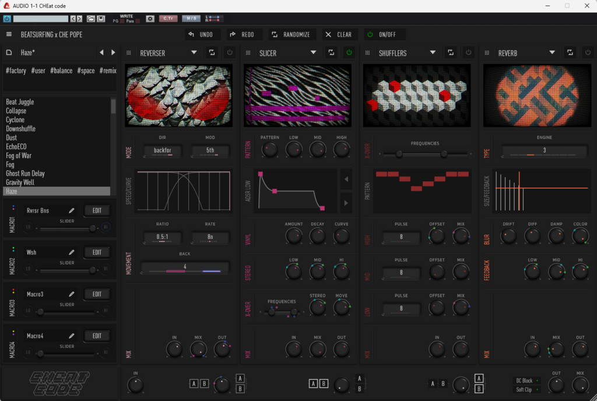Image resolution: width=597 pixels, height=401 pixels.
Task: Randomize the Slicer module with its shuffle icon
Action: [x=331, y=52]
